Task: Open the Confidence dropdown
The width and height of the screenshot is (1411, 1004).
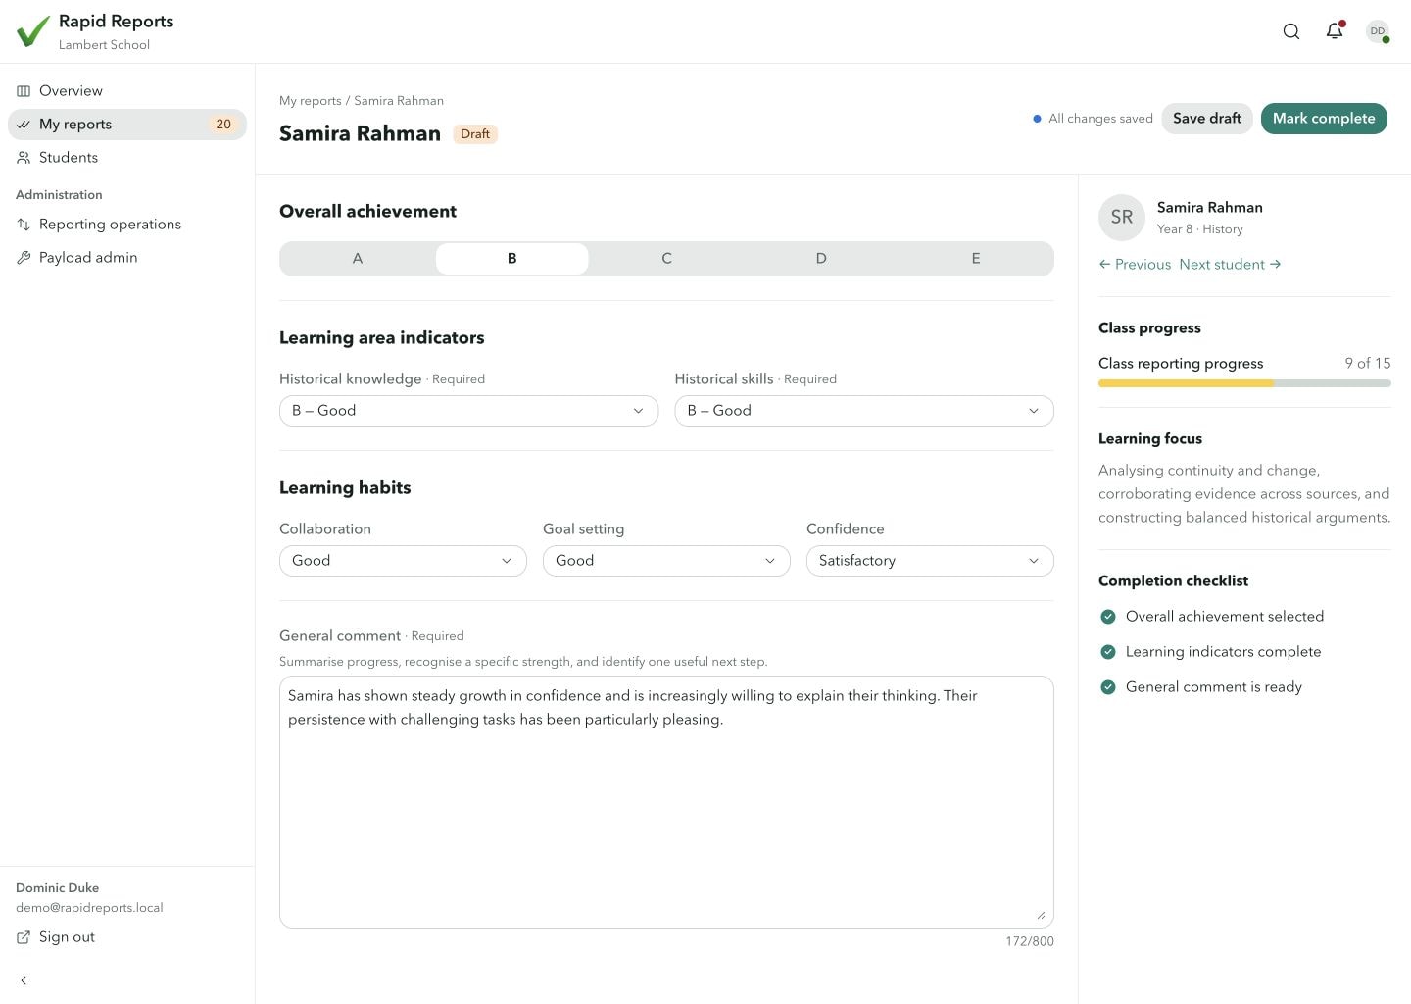Action: (x=930, y=561)
